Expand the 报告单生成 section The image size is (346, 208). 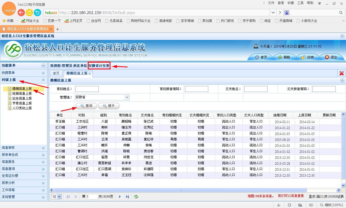43,155
